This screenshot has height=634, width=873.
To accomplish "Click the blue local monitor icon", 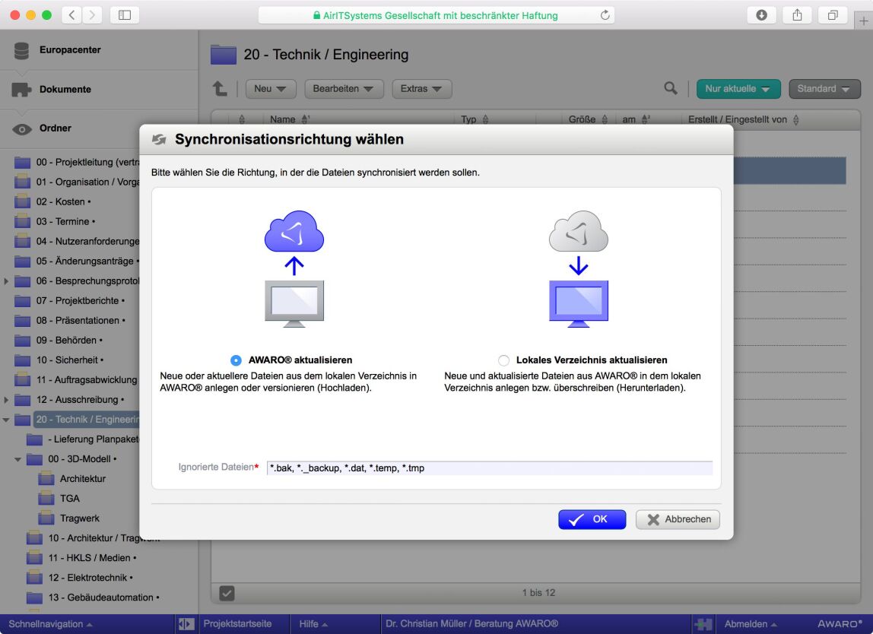I will (x=579, y=303).
